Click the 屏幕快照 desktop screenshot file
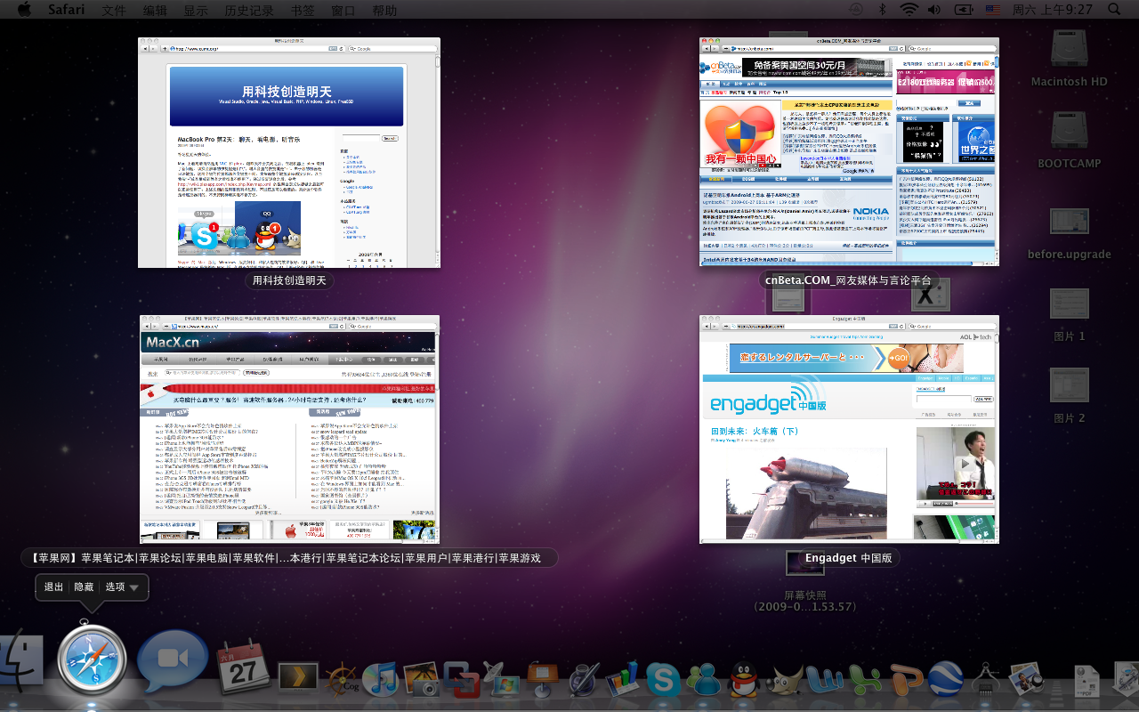The height and width of the screenshot is (712, 1139). click(804, 579)
